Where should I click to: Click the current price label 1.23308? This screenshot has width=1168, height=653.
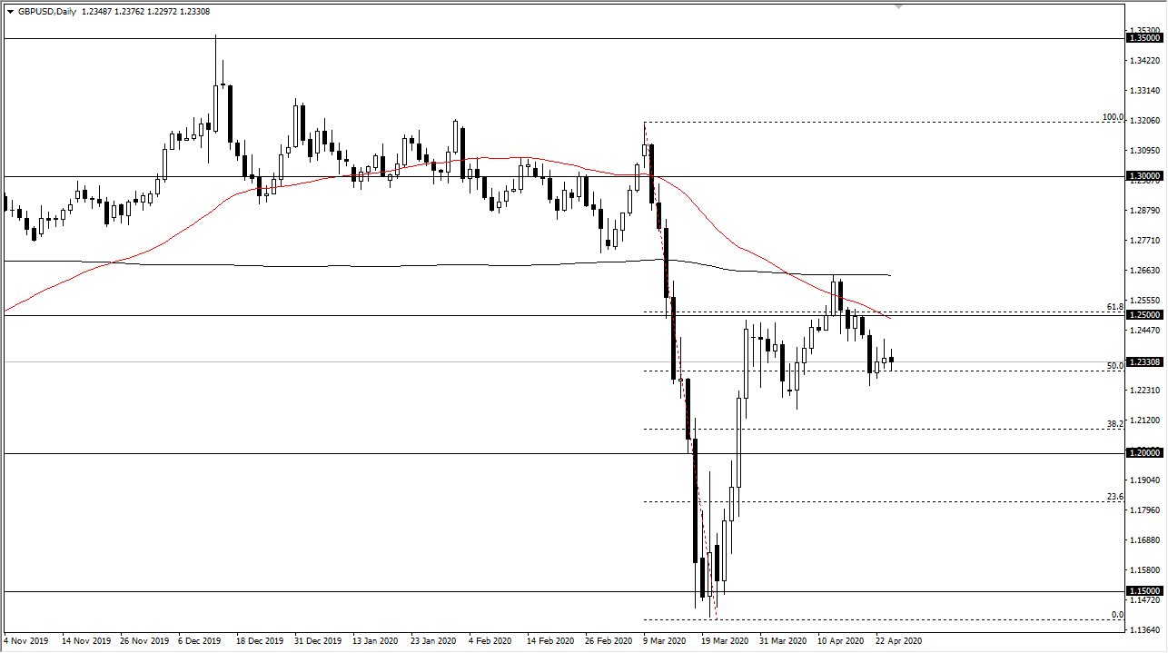(x=1143, y=362)
